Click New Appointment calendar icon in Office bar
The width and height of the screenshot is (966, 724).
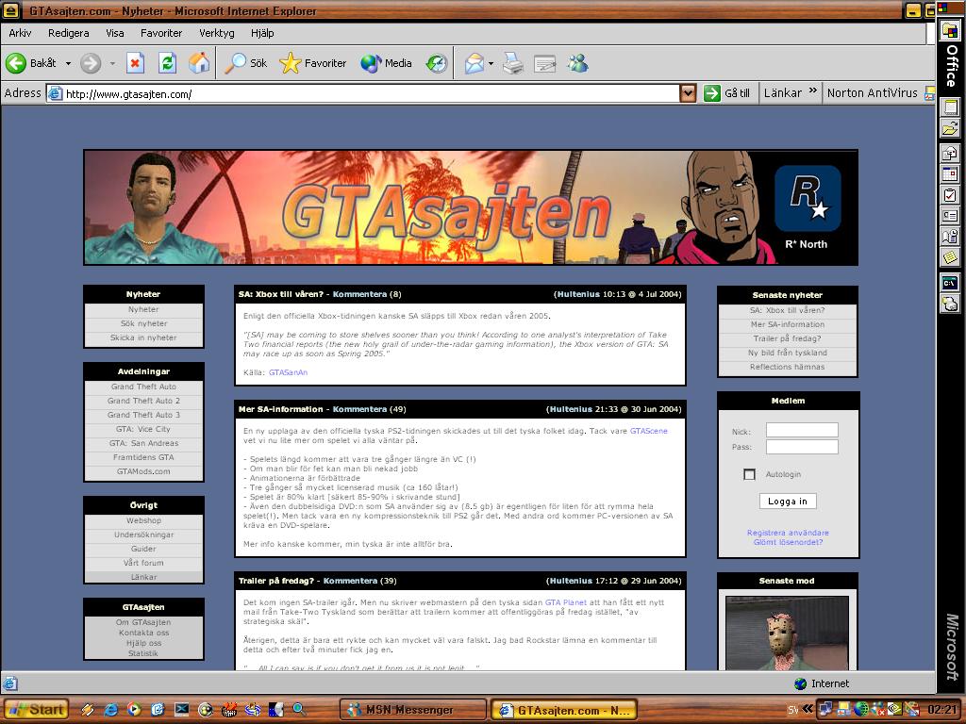pos(950,174)
